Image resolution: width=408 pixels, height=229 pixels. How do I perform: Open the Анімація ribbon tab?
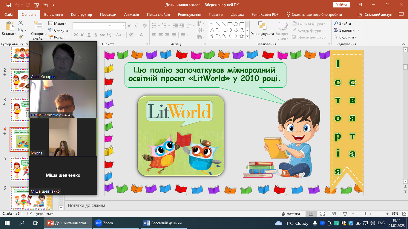pyautogui.click(x=131, y=15)
